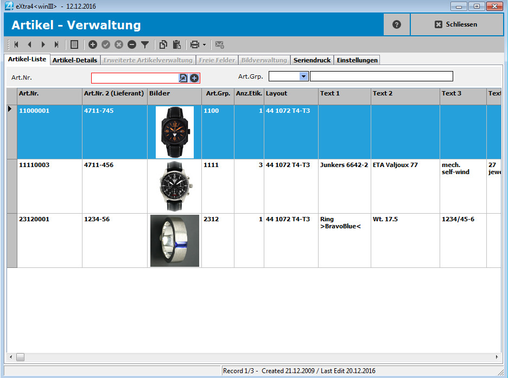Screen dimensions: 508x378
Task: Jump to the last record
Action: tap(56, 44)
